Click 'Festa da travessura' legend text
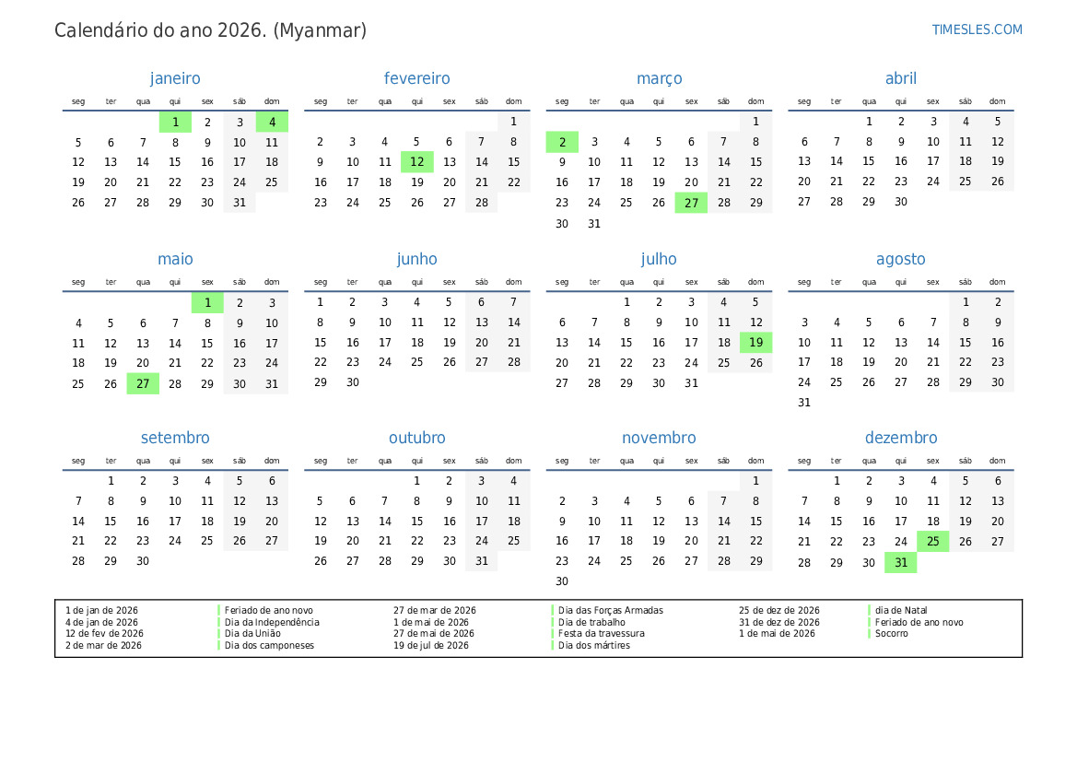Screen dimensions: 1077x762 click(x=601, y=634)
